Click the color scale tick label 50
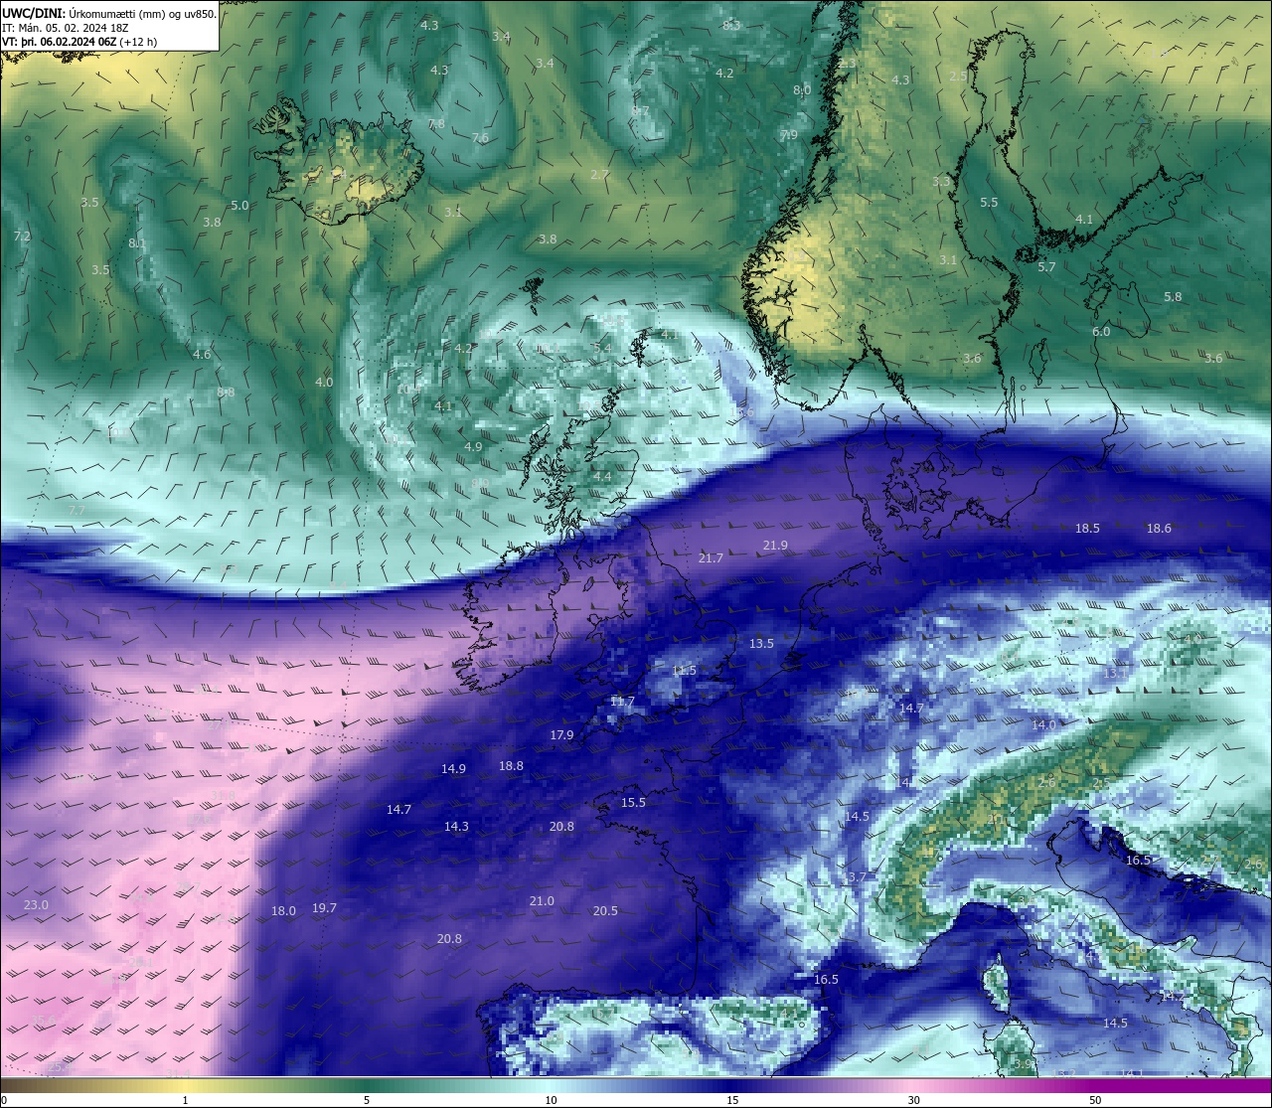1272x1108 pixels. pos(1095,1100)
